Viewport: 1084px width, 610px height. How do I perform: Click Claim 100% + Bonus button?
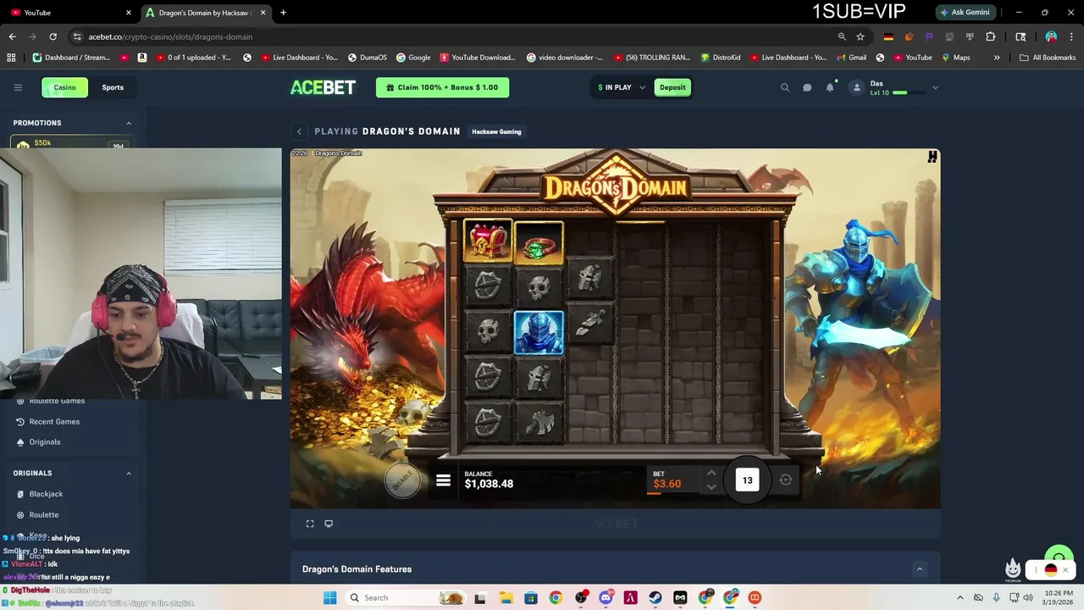coord(442,87)
